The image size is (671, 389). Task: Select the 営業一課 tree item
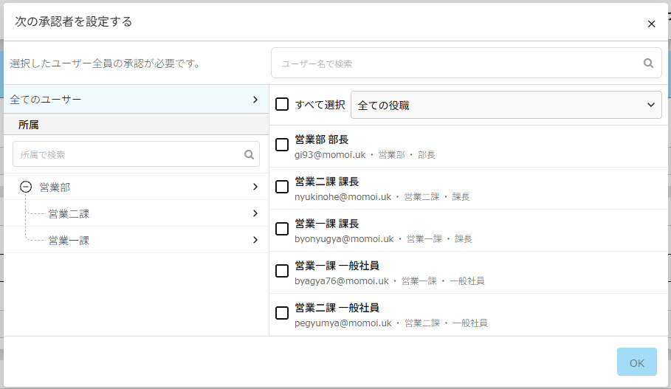click(69, 241)
